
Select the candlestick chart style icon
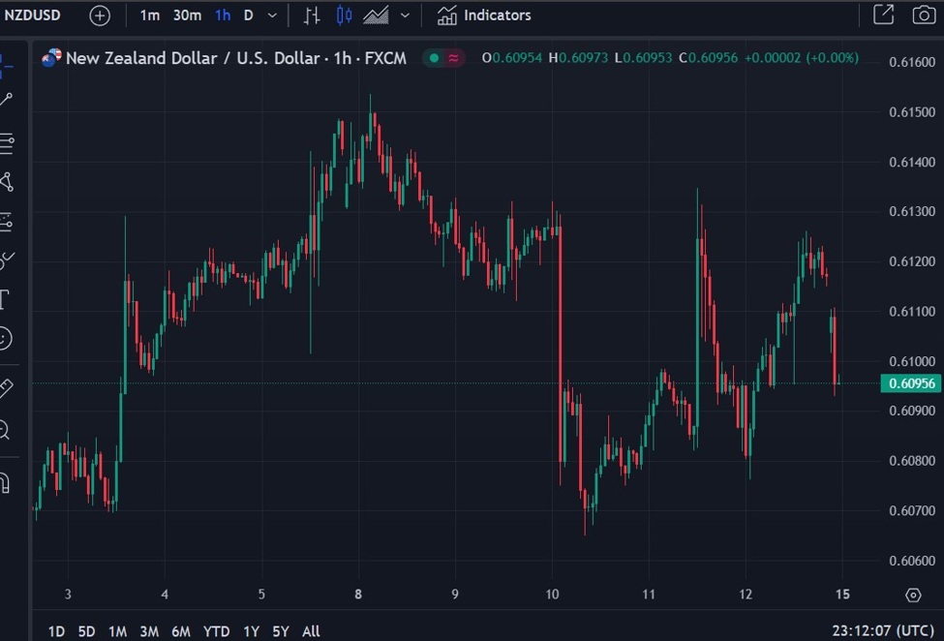344,15
